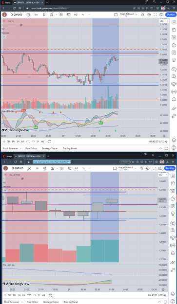The image size is (177, 304).
Task: Open 5m timeframe selector in top window
Action: pos(36,15)
